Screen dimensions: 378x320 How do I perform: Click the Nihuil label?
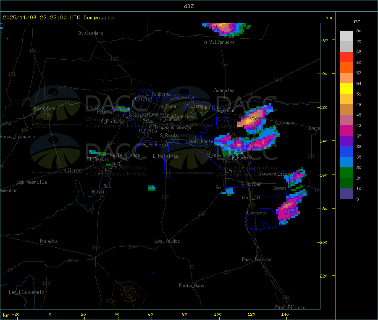pos(99,192)
